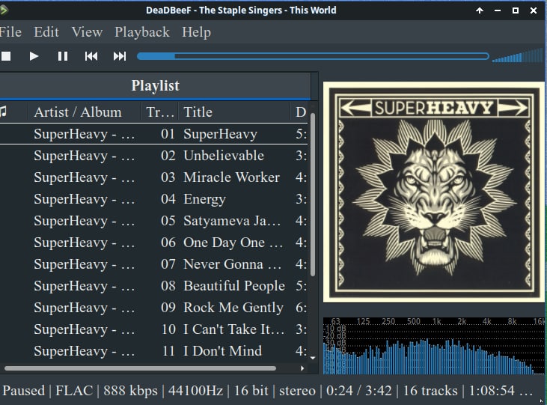Image resolution: width=547 pixels, height=405 pixels.
Task: Maximize the DeaDBeeF window
Action: pos(516,10)
